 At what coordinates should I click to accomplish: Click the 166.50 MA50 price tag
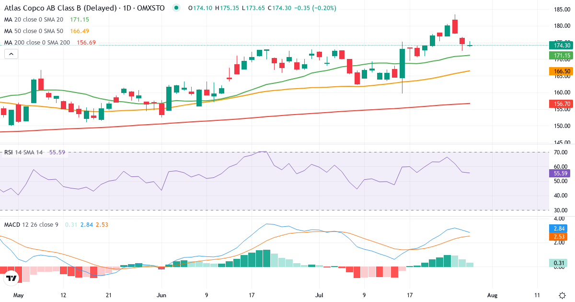(561, 71)
